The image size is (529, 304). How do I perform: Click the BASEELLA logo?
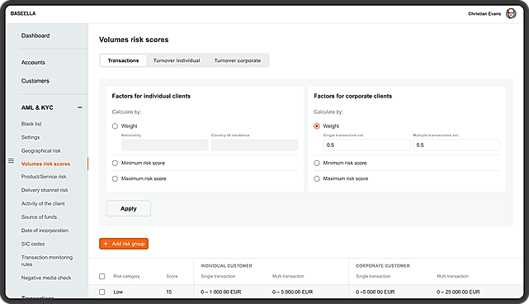click(23, 13)
